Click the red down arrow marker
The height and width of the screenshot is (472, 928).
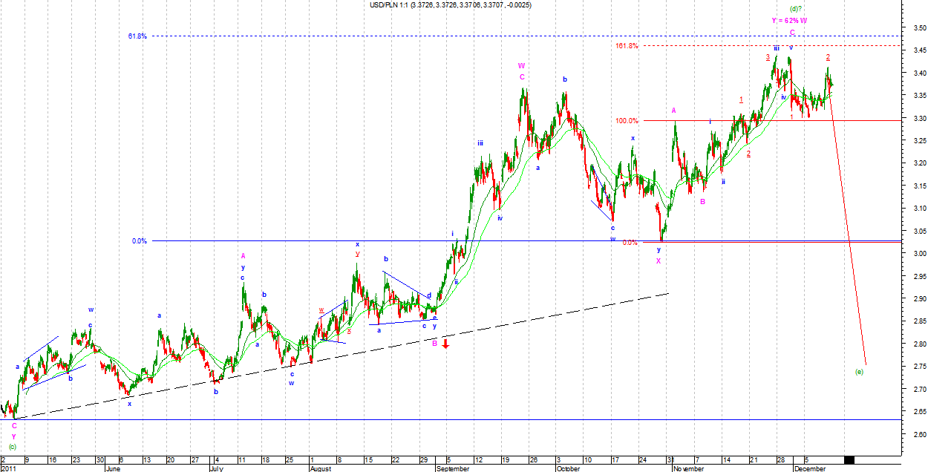tap(445, 343)
